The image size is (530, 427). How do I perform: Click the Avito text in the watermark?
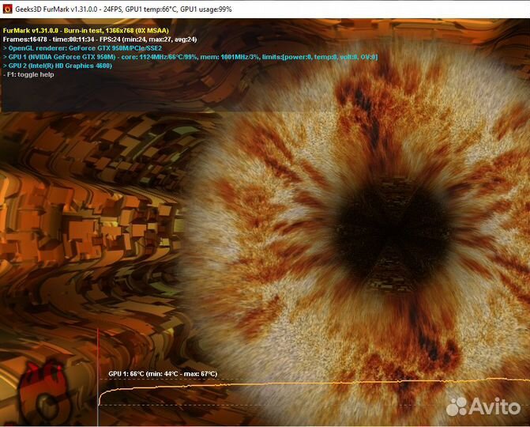[x=498, y=406]
